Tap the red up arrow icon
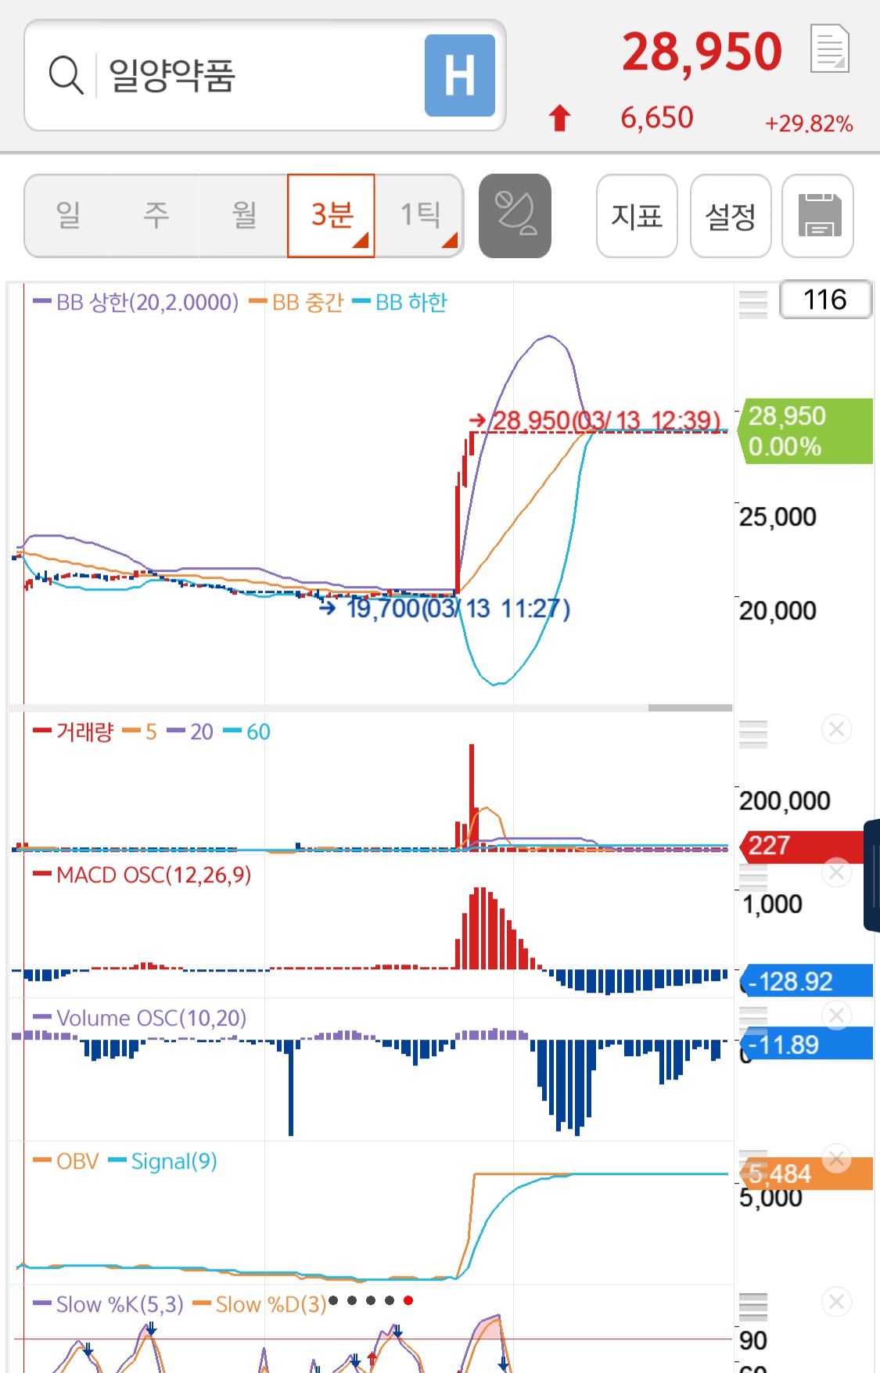This screenshot has width=880, height=1373. 559,118
